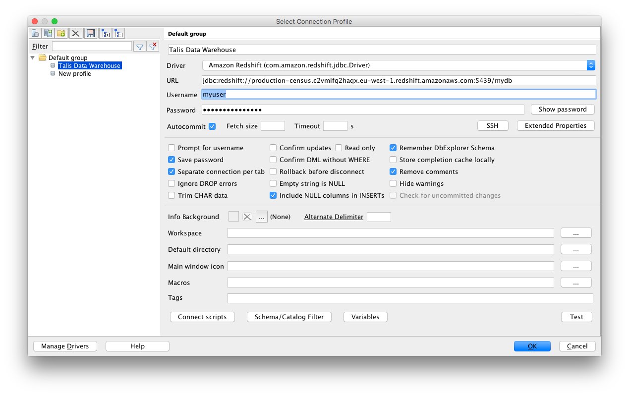Expand all groups using the tree plus icon
Viewport: 629px width, 396px height.
pos(106,33)
